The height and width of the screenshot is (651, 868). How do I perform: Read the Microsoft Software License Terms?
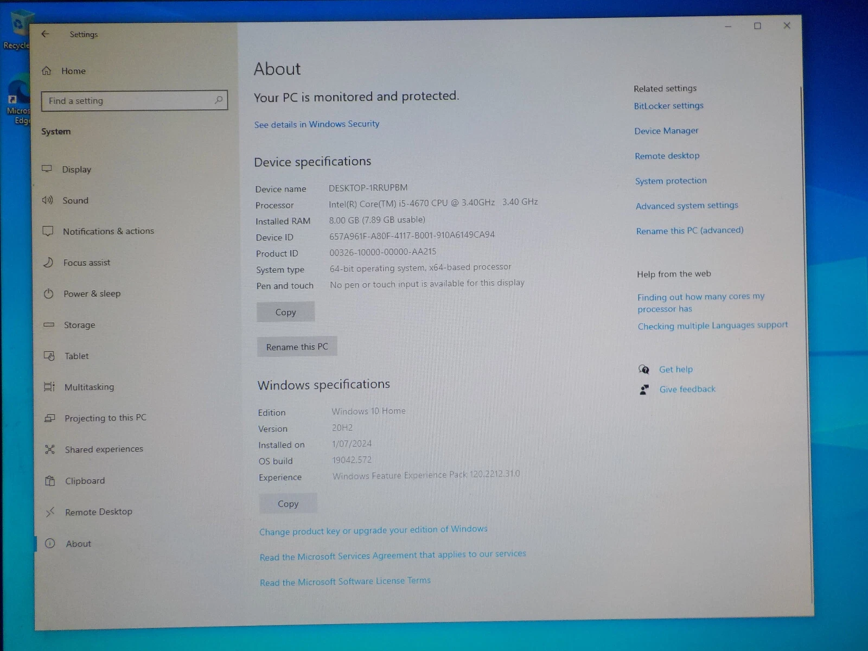pos(345,582)
